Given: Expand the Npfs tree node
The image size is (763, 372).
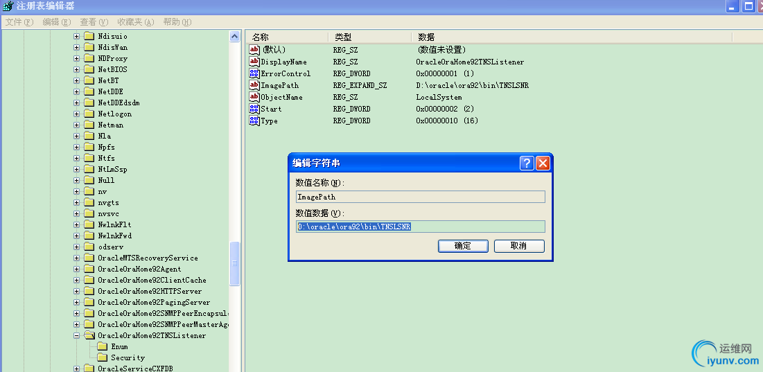Looking at the screenshot, I should pyautogui.click(x=76, y=147).
